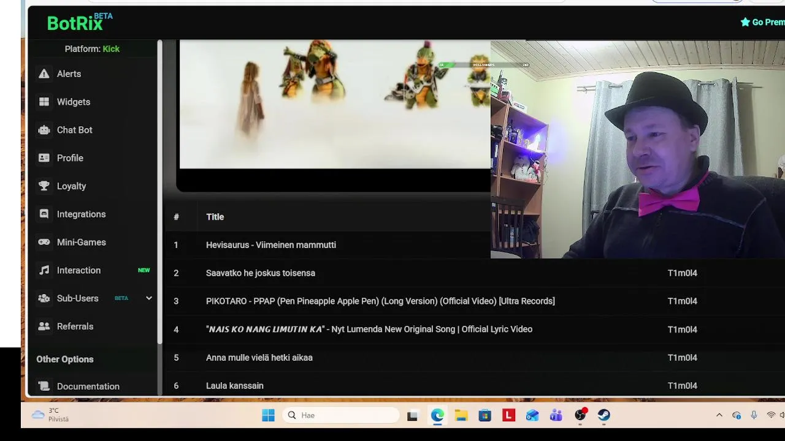Screen dimensions: 785x441
Task: Click the Loyalty trophy icon
Action: pos(44,186)
